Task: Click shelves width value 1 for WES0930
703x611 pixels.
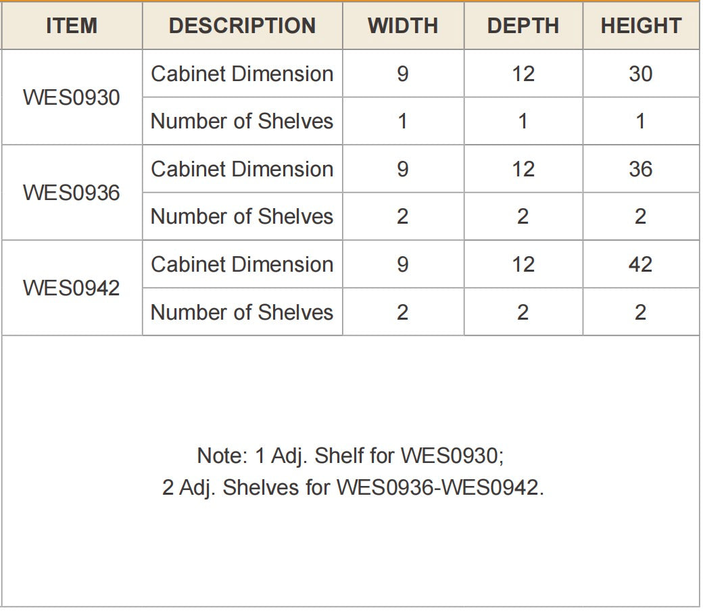Action: (x=403, y=121)
